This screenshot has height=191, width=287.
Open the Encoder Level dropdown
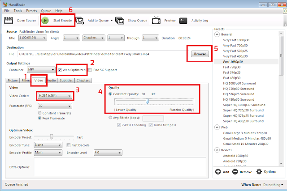(x=108, y=153)
